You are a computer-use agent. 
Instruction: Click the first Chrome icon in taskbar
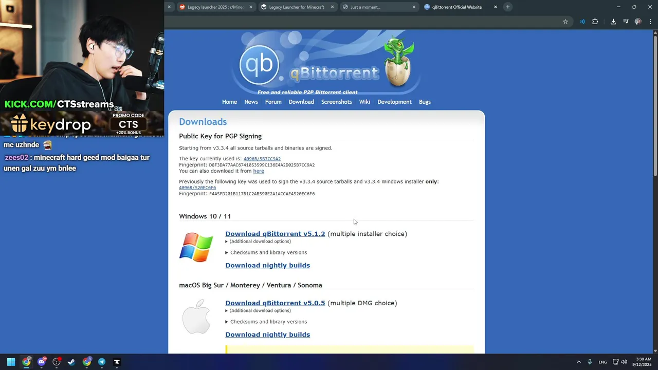(26, 362)
